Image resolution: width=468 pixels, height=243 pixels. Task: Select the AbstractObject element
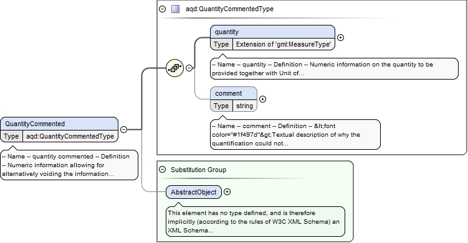coord(194,192)
